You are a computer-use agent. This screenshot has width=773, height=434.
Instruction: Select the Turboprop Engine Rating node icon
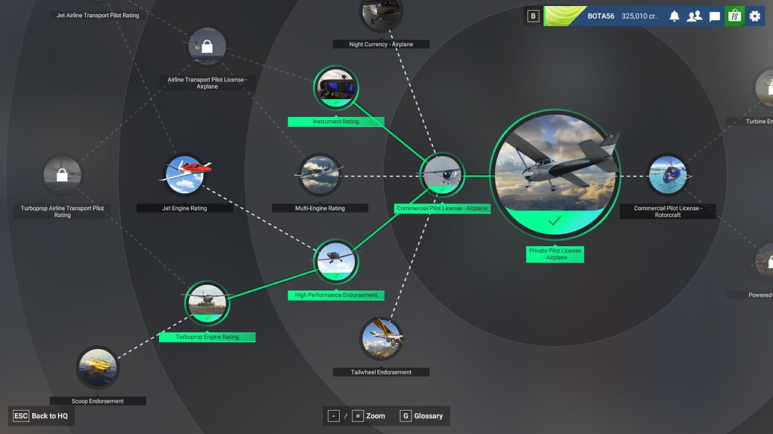coord(207,303)
